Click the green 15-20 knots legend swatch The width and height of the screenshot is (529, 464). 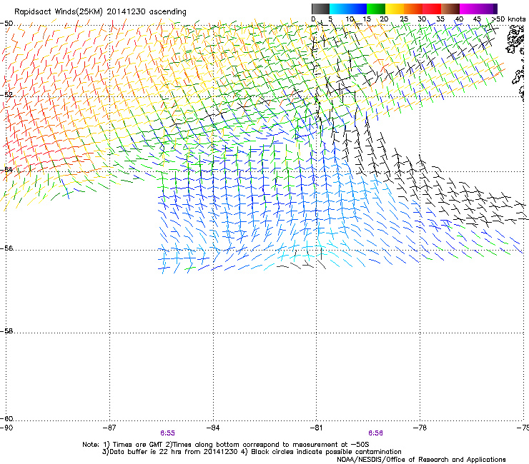pyautogui.click(x=376, y=9)
